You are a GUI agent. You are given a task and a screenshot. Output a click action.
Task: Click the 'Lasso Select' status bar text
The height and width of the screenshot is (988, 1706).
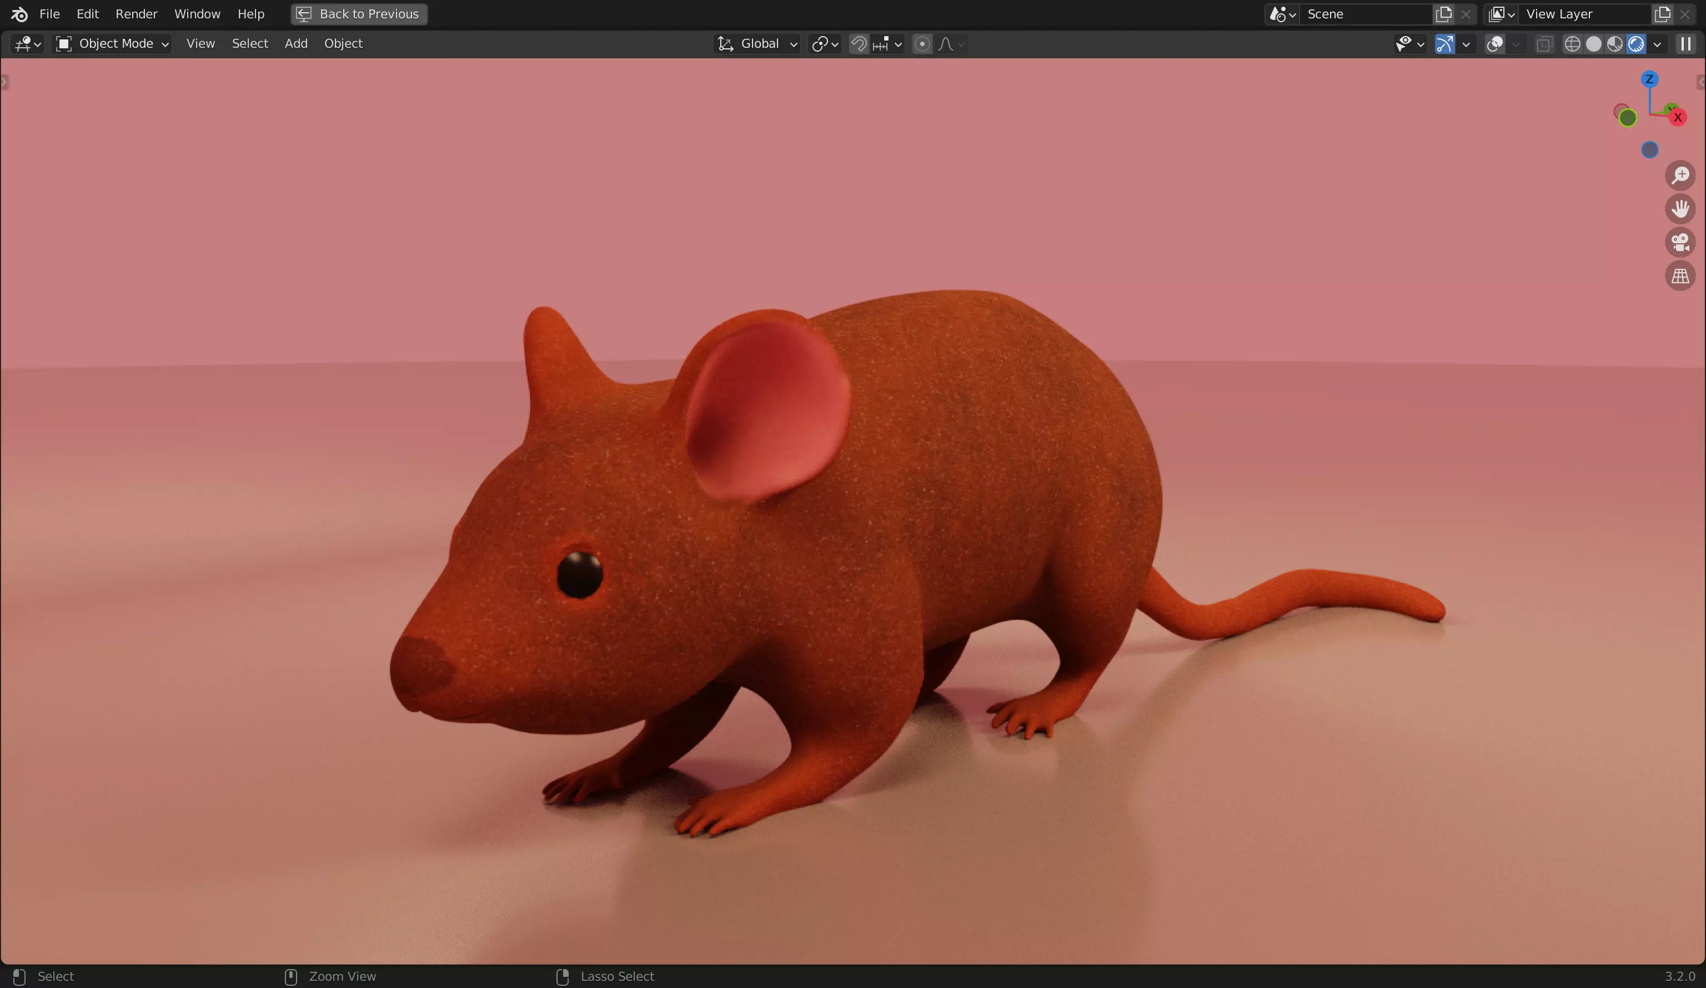(617, 976)
